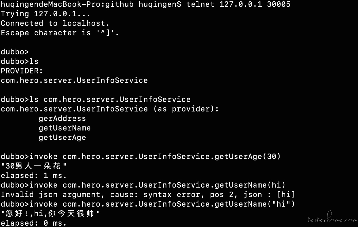This screenshot has width=358, height=227.
Task: Click the telnet 127.0.0.1 30005 command text
Action: click(238, 4)
